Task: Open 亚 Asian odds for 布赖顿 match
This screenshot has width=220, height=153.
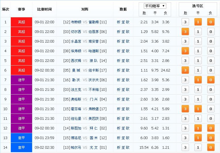Action: coord(123,22)
